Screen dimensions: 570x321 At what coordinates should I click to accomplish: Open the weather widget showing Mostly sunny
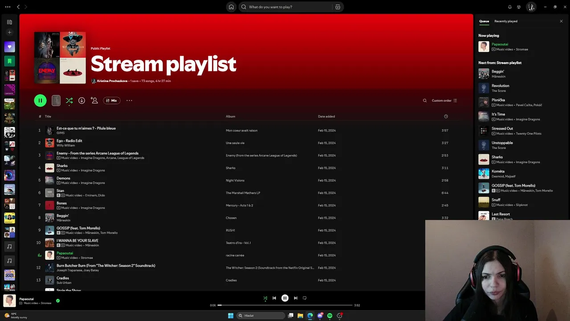point(16,316)
